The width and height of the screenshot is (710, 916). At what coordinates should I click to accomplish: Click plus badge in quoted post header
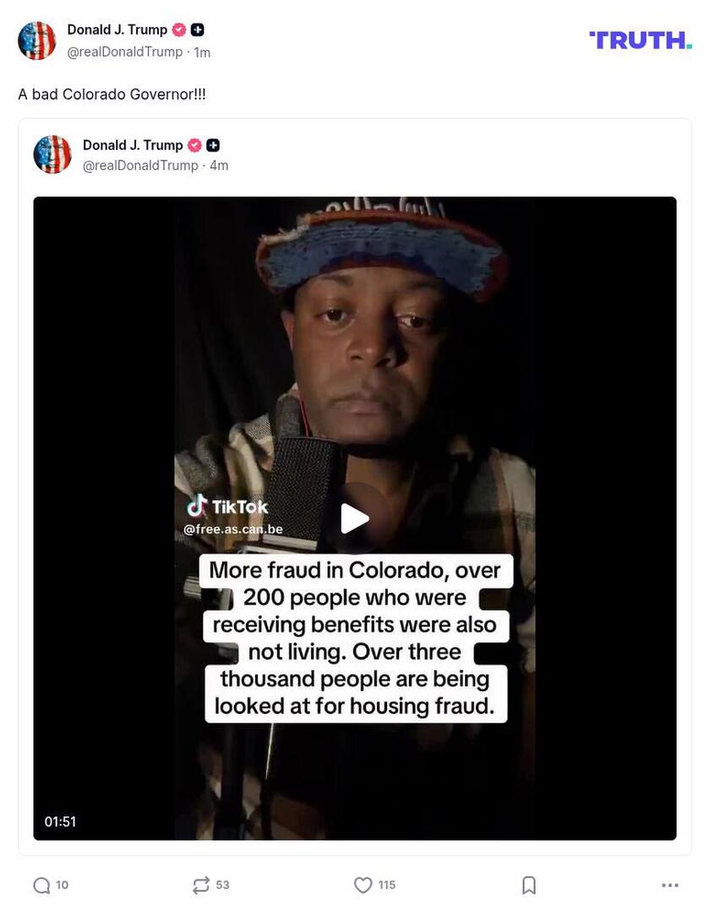(213, 145)
